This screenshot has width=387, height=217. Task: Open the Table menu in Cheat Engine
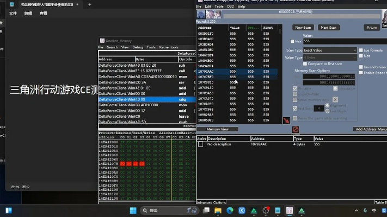[x=219, y=6]
